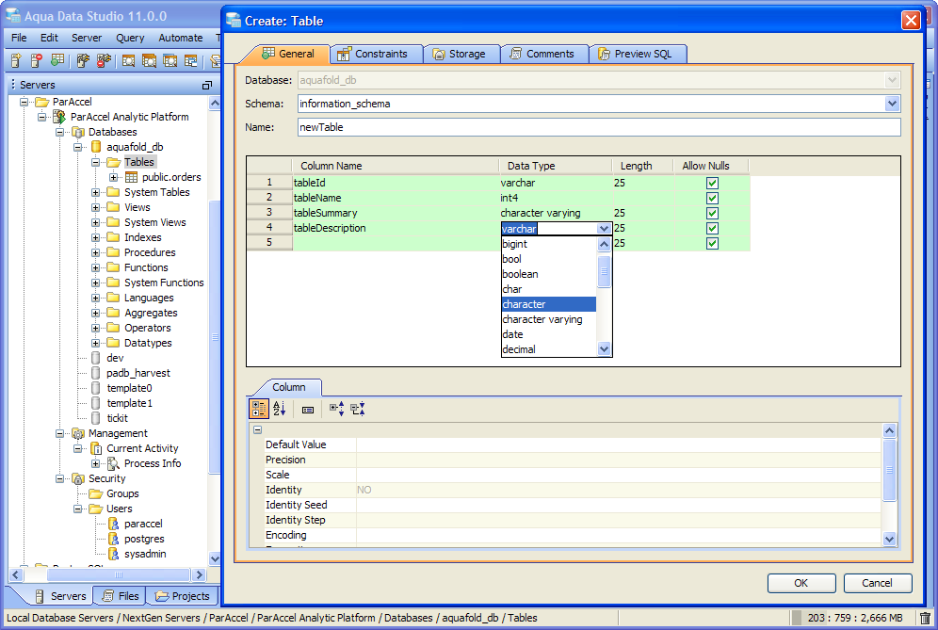Select 'character' in the data type list

(x=548, y=304)
